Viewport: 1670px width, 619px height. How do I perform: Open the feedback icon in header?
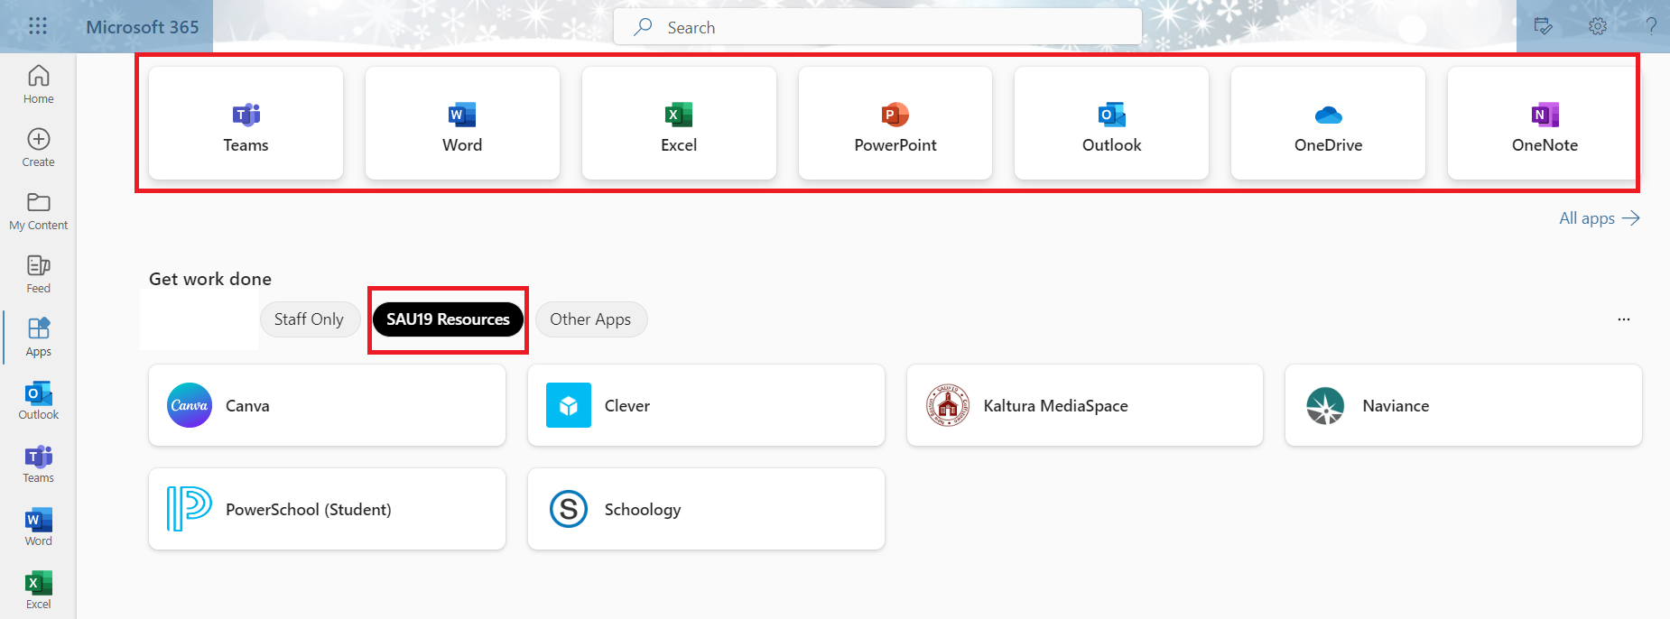[1544, 26]
